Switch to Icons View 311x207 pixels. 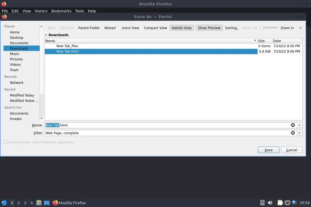(130, 28)
